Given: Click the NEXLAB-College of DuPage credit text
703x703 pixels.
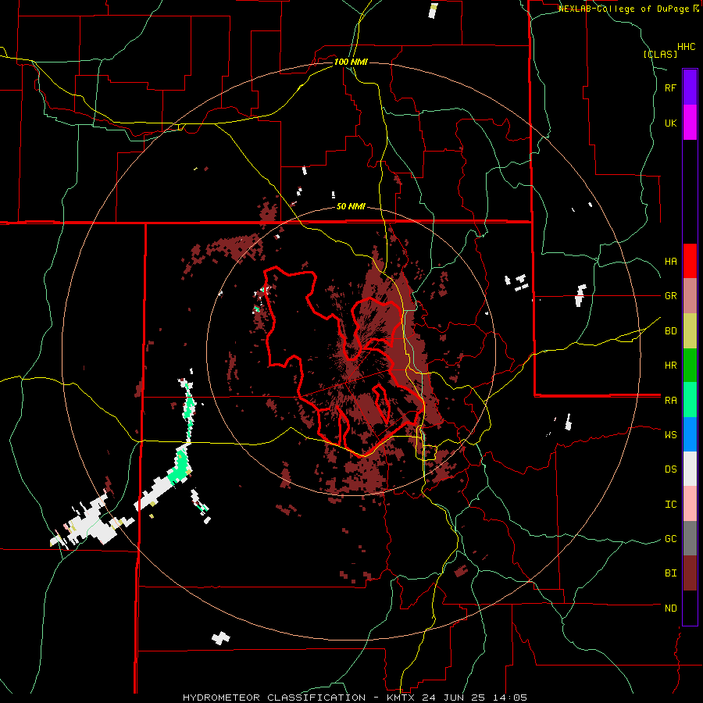Looking at the screenshot, I should (x=626, y=9).
